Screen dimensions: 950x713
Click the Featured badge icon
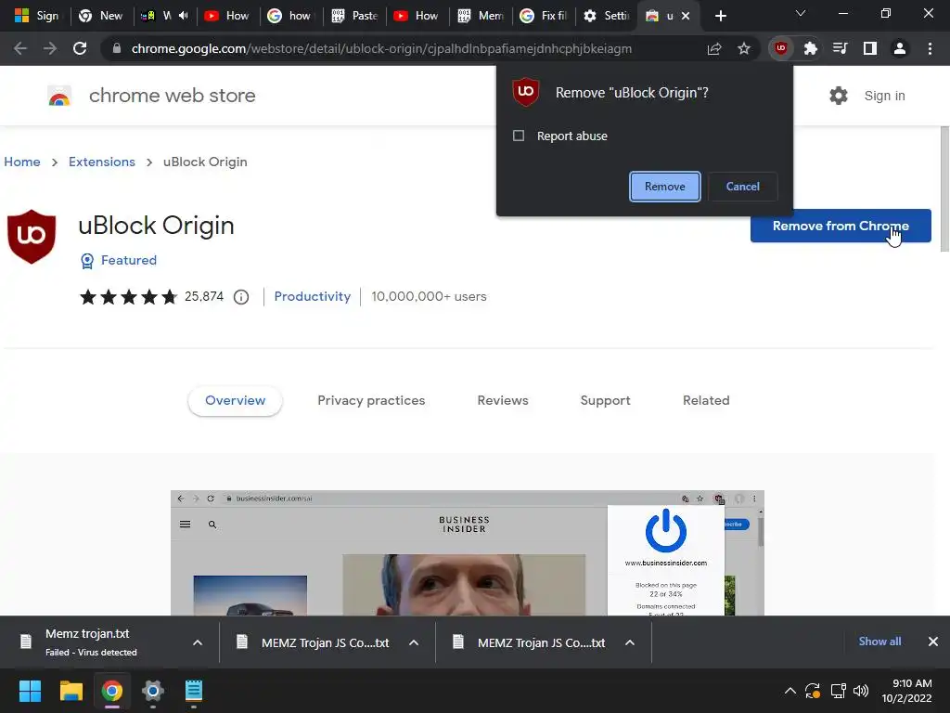pyautogui.click(x=87, y=261)
